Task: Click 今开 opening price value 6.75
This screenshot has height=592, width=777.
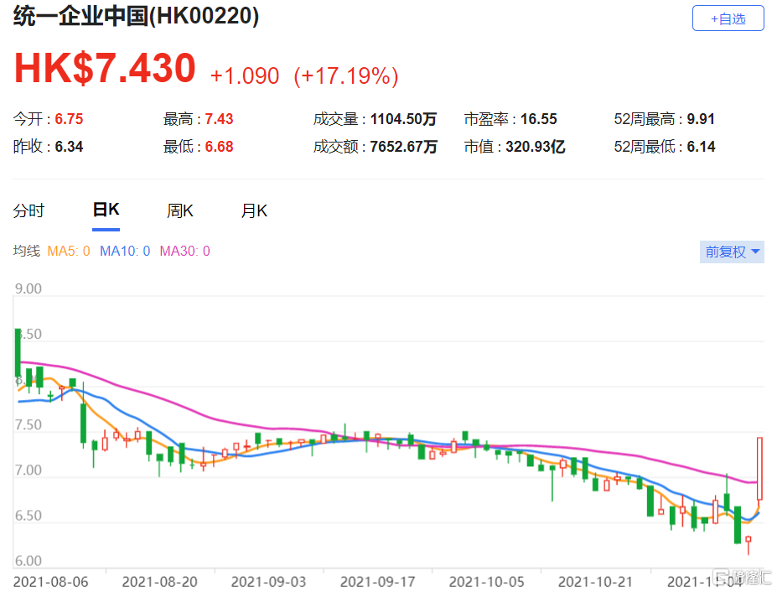Action: tap(69, 119)
